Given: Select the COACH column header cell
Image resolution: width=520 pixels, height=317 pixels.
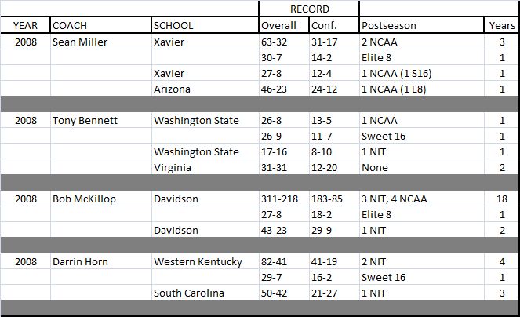Looking at the screenshot, I should pos(101,25).
